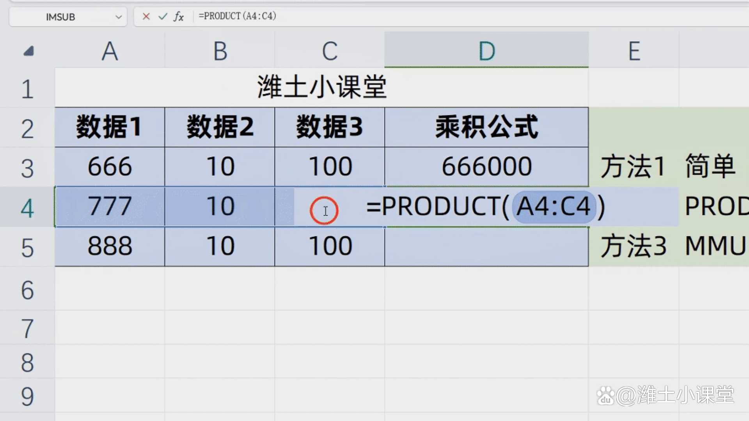
Task: Click the 方法3 label cell
Action: point(634,246)
